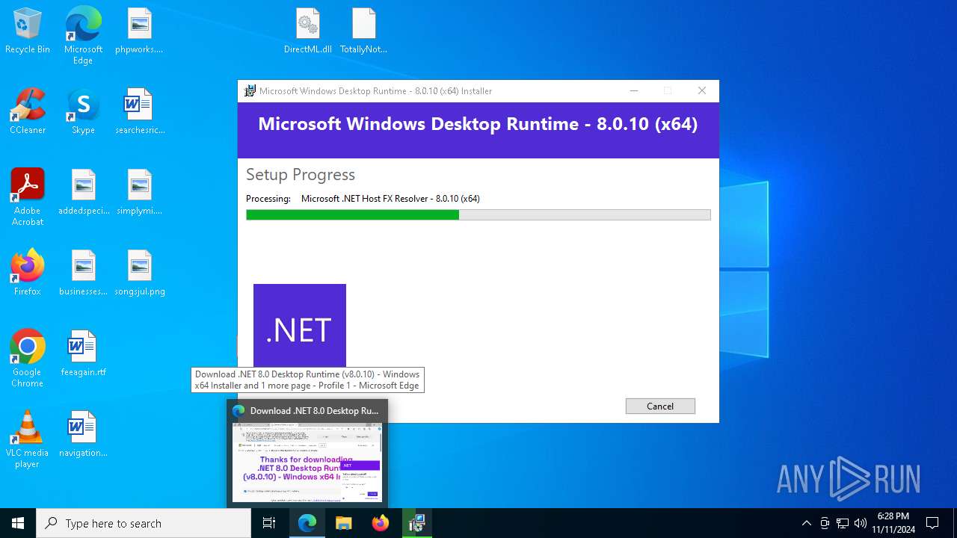Image resolution: width=957 pixels, height=538 pixels.
Task: Click Microsoft Edge taskbar icon
Action: coord(307,523)
